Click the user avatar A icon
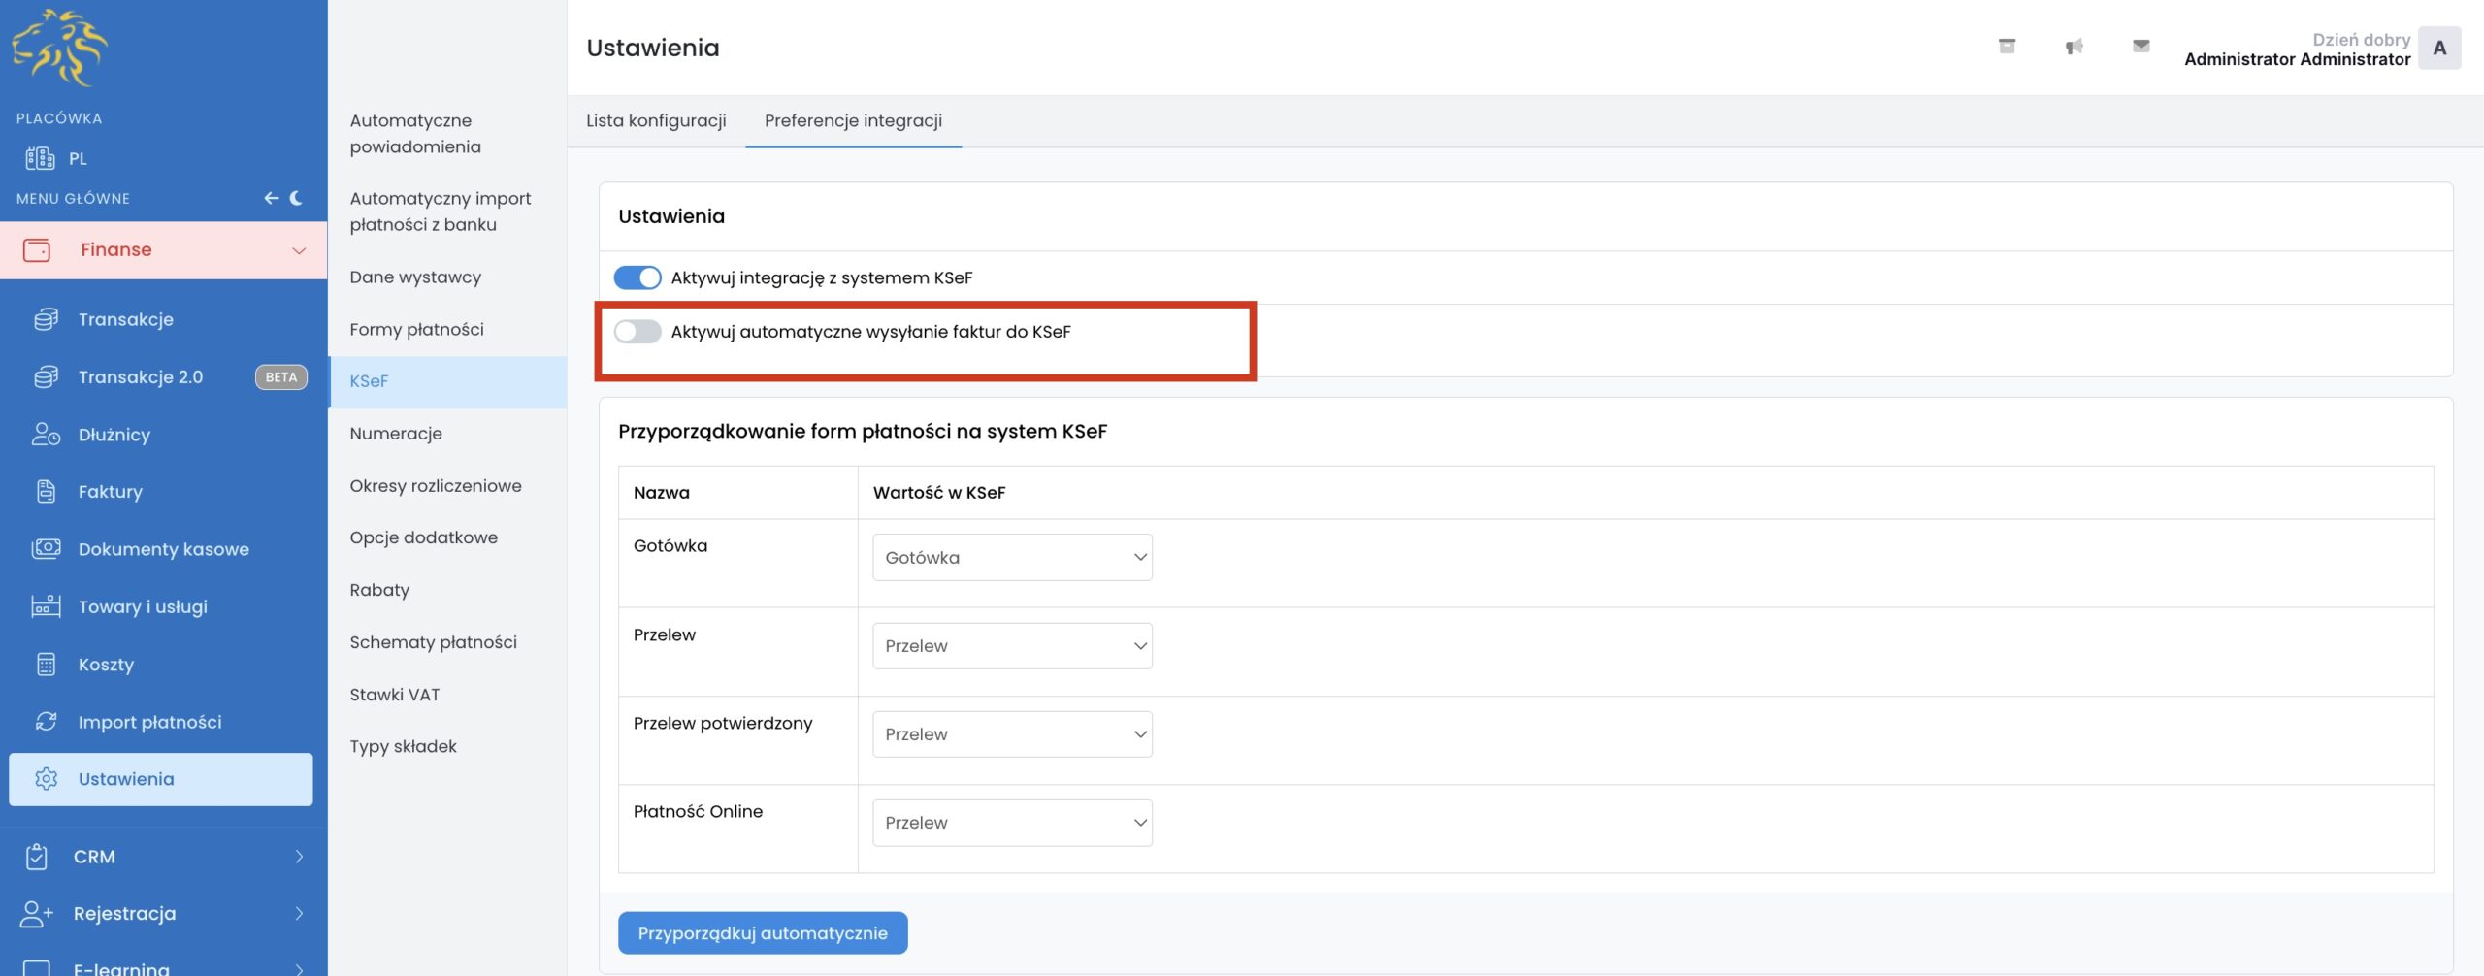This screenshot has height=976, width=2484. coord(2438,49)
